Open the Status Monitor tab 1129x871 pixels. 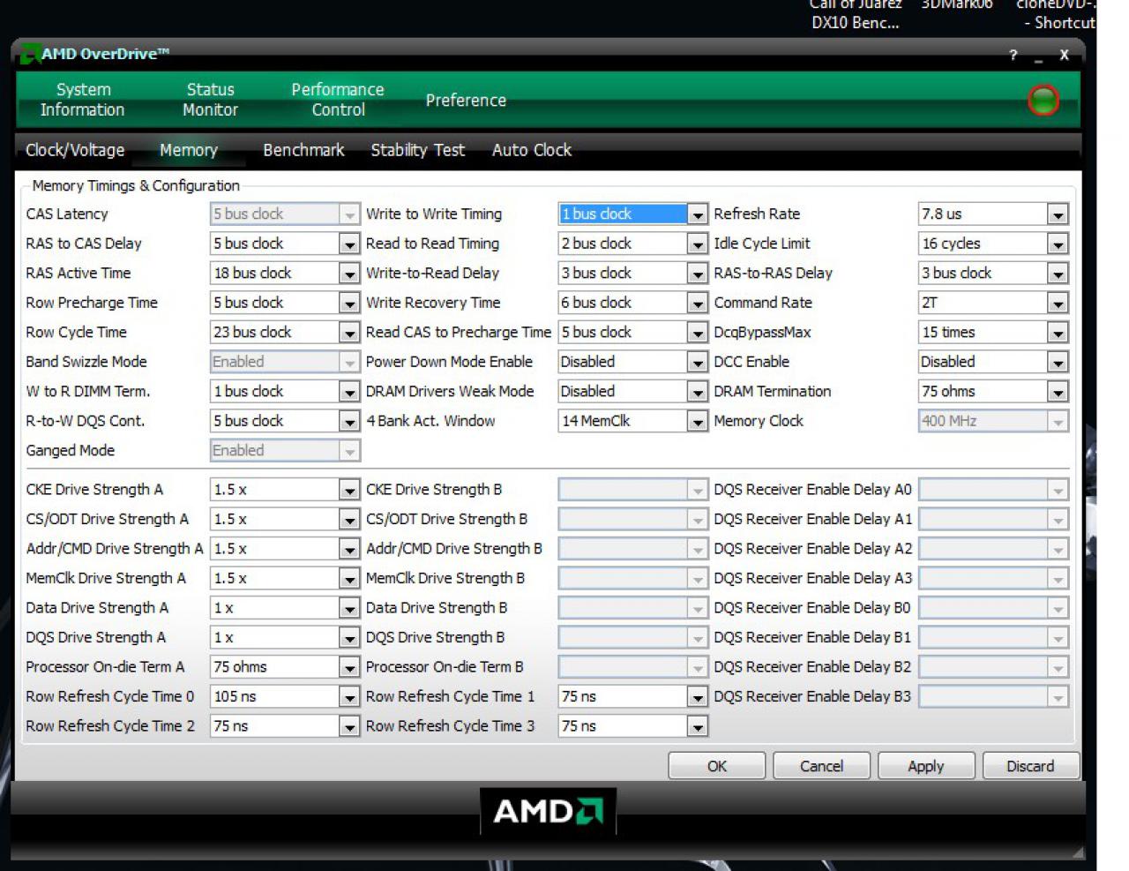(210, 100)
